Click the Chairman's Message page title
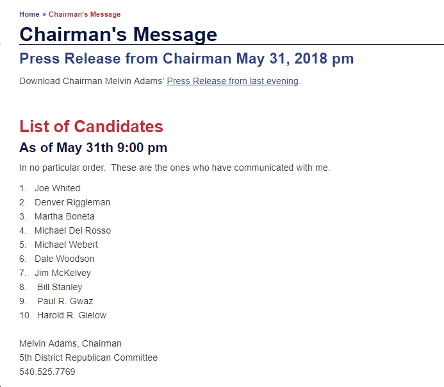The height and width of the screenshot is (387, 444). pyautogui.click(x=118, y=34)
